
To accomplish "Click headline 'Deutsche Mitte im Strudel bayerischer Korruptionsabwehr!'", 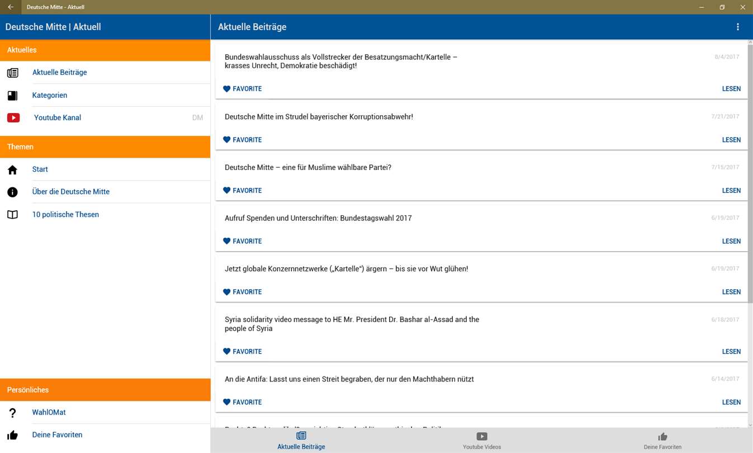I will click(319, 117).
